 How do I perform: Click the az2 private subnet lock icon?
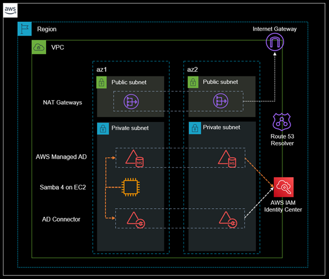click(x=195, y=128)
